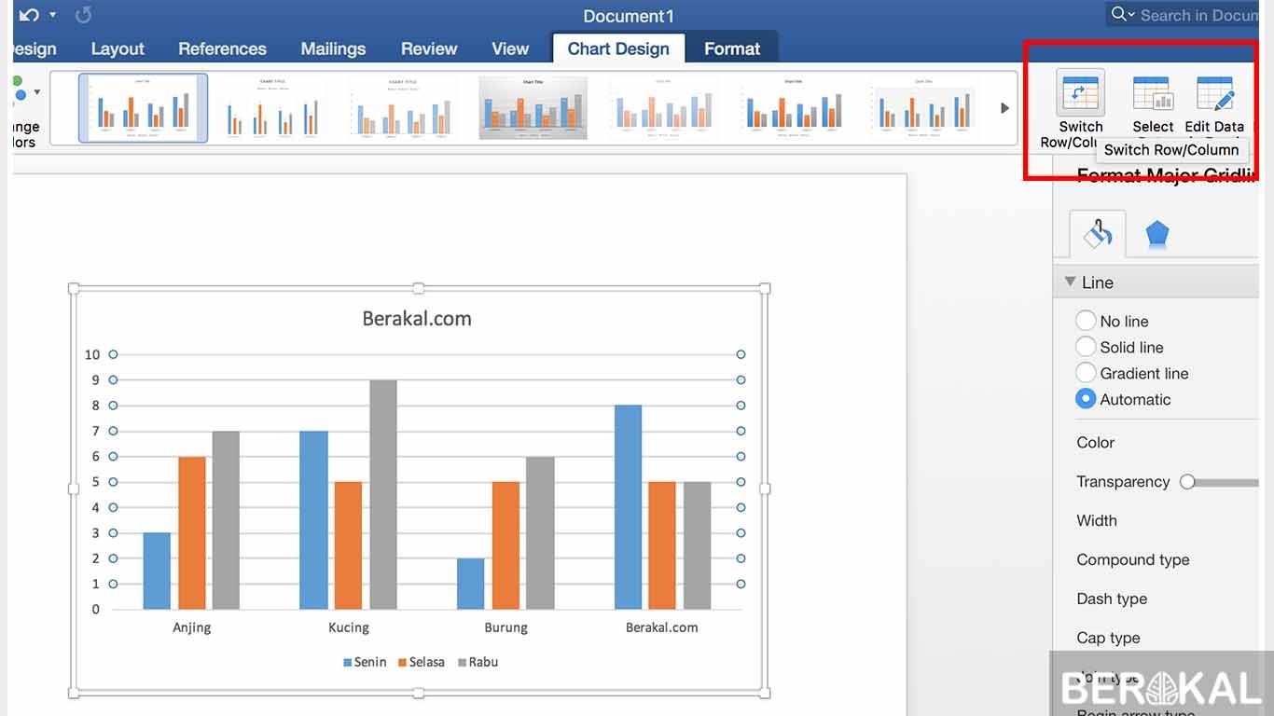Open the References tab
This screenshot has height=716, width=1274.
pyautogui.click(x=222, y=48)
